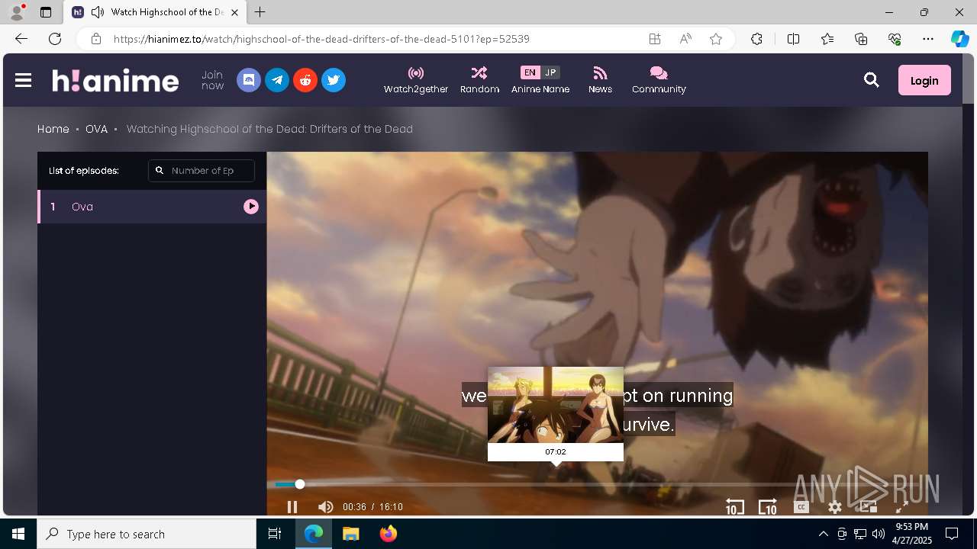Open browser Collections
This screenshot has height=549, width=977.
coord(861,39)
